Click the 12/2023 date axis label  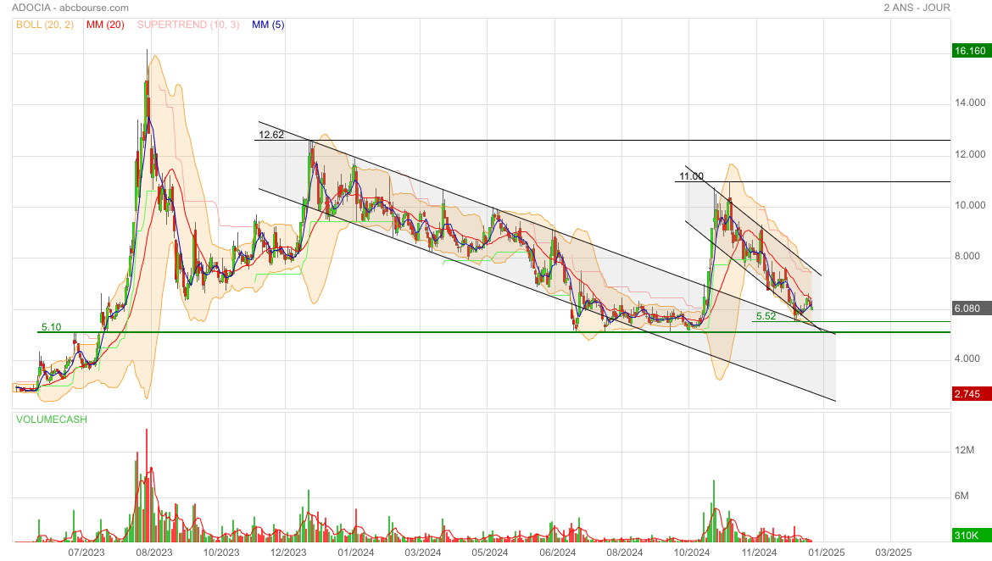coord(288,553)
